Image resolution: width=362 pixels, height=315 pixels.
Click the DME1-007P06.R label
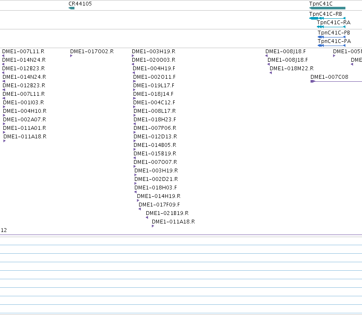[x=155, y=128]
